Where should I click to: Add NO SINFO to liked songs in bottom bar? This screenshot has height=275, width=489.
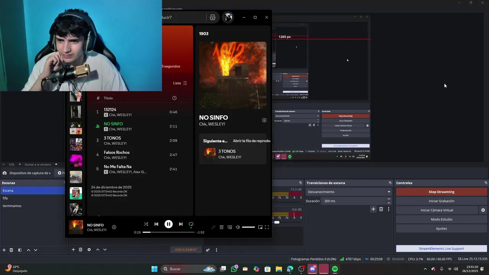point(114,227)
